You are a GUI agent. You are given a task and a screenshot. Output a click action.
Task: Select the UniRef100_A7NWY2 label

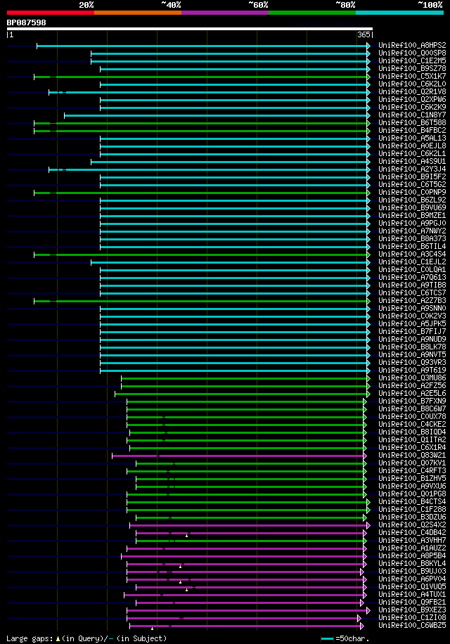tap(412, 231)
